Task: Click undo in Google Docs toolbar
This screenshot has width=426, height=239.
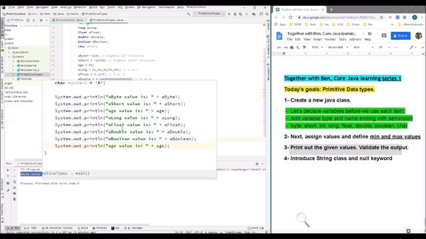Action: point(279,47)
